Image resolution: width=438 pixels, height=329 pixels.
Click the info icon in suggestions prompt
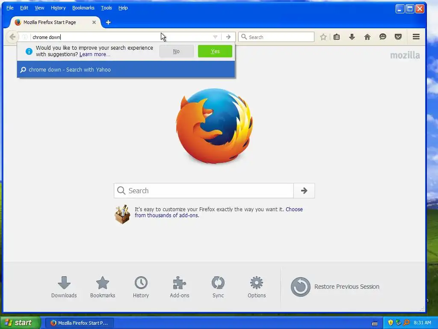[29, 51]
